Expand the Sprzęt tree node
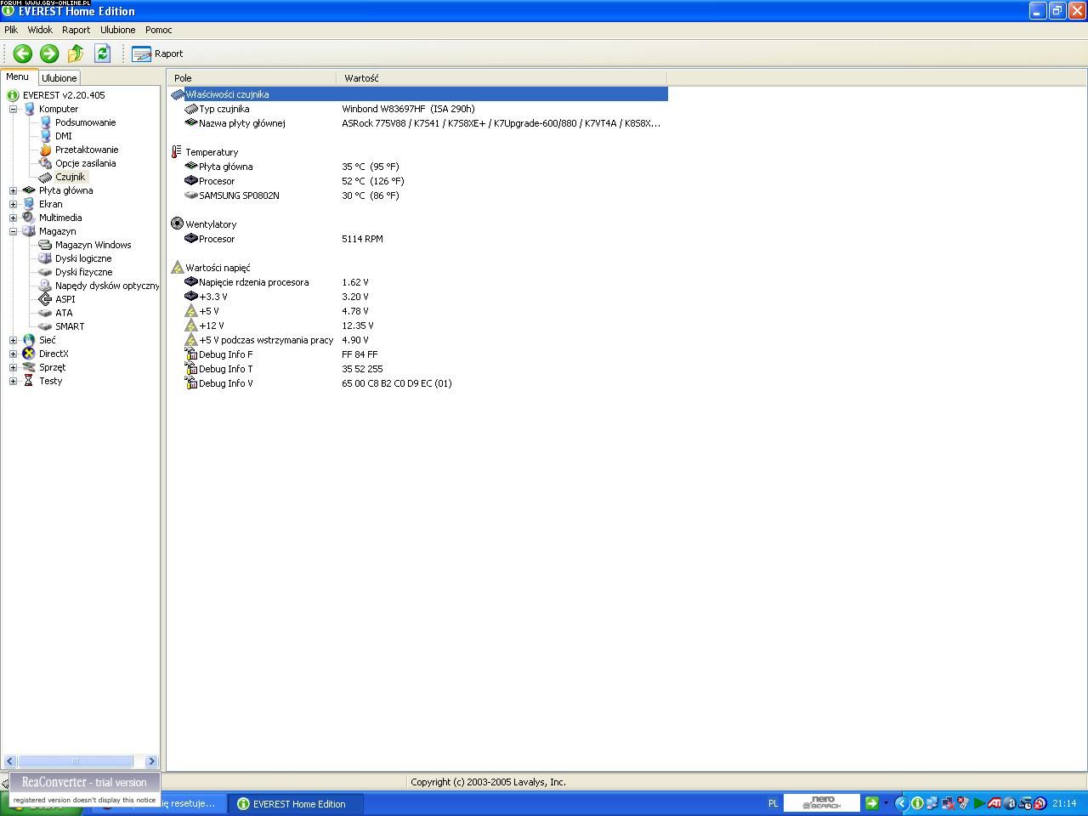 13,367
